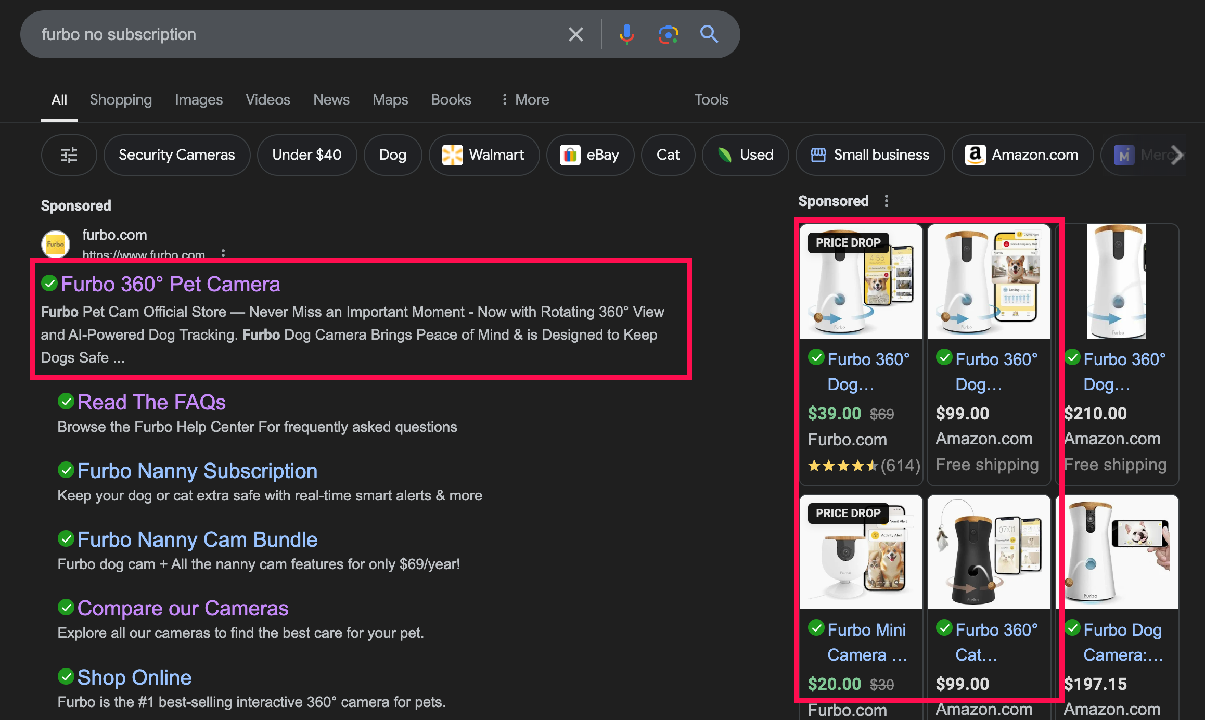Start voice search with the microphone icon
This screenshot has width=1205, height=720.
click(626, 34)
